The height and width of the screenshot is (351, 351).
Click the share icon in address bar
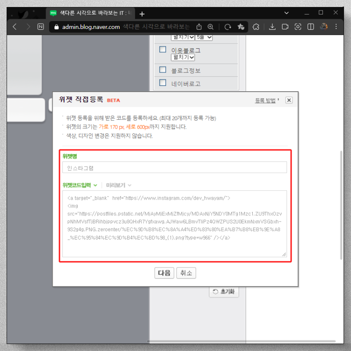click(199, 27)
